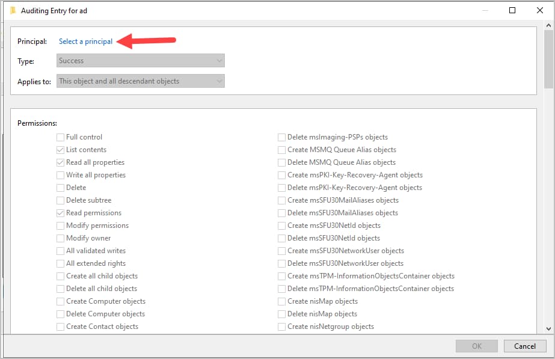
Task: Click the scrollbar down arrow
Action: 548,328
